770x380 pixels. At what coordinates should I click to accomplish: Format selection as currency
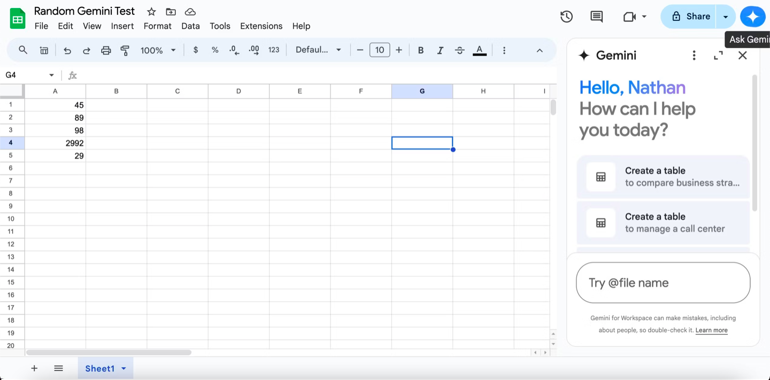click(196, 50)
